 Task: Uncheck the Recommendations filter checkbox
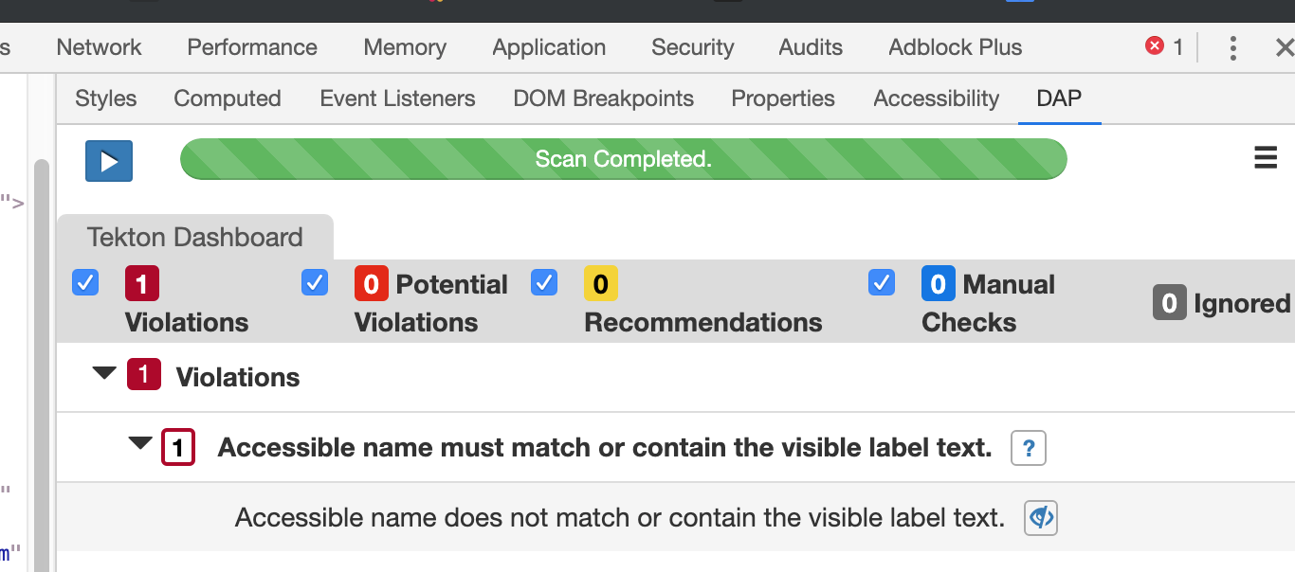point(544,282)
